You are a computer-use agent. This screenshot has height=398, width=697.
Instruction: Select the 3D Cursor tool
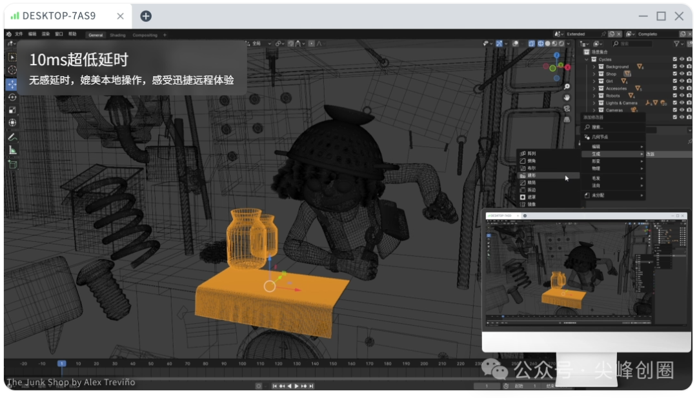tap(12, 70)
